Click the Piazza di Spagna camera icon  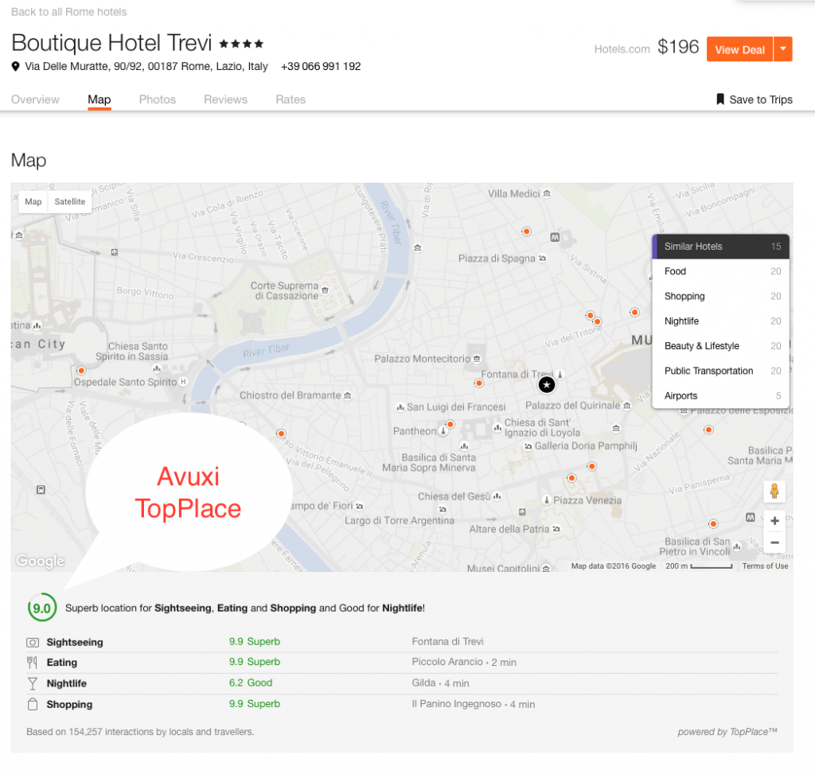(542, 259)
